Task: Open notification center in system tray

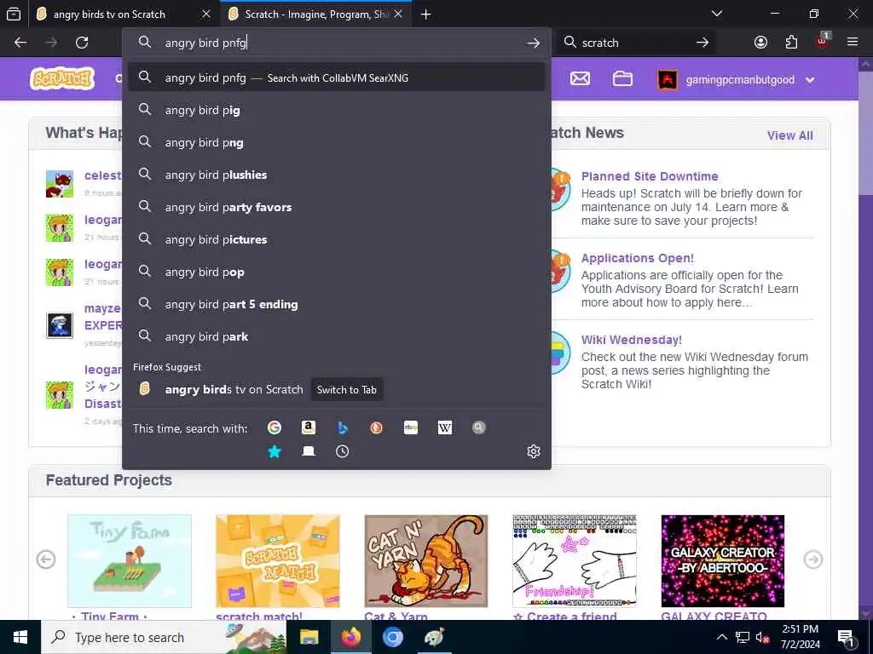Action: pos(846,637)
